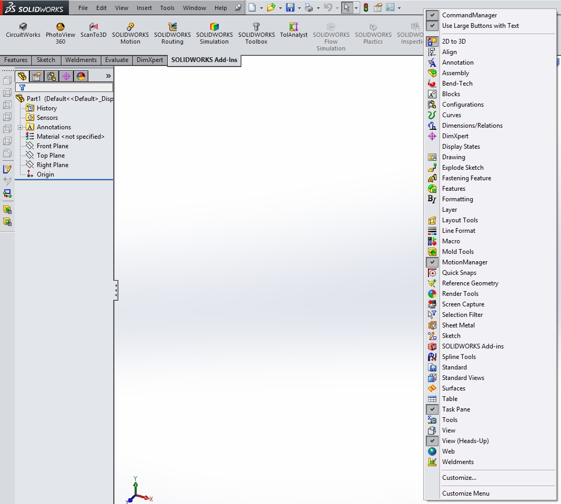Create a new document with the New icon

(x=252, y=7)
